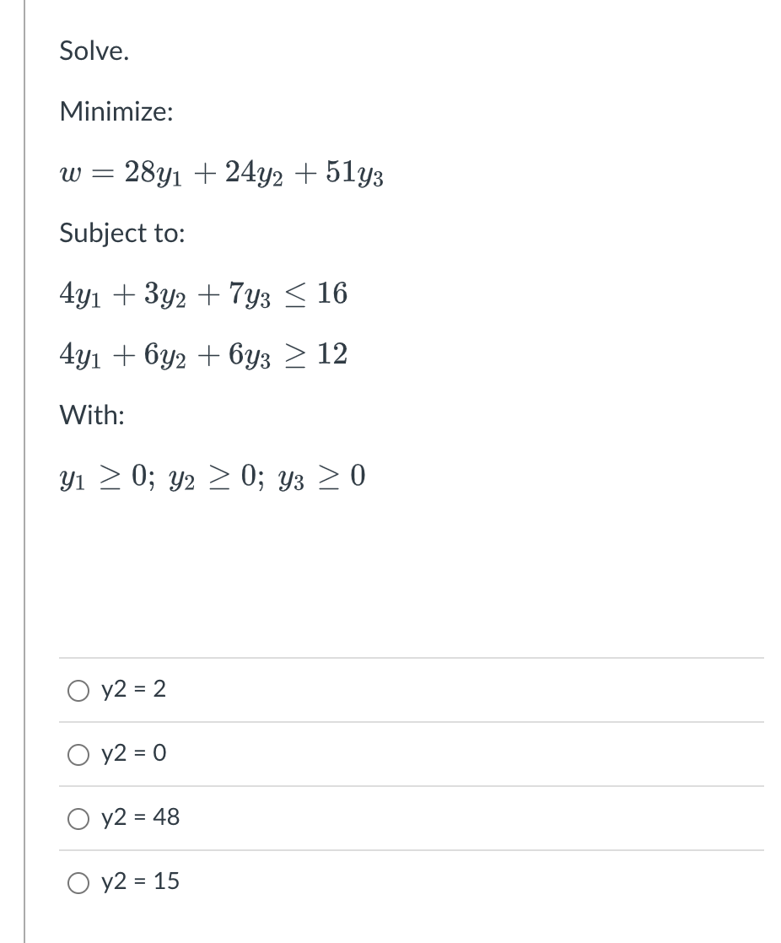Click the Subject to label
Screen dimensions: 781x943
coord(121,234)
